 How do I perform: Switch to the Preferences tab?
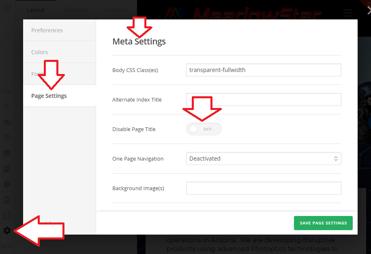click(x=47, y=30)
